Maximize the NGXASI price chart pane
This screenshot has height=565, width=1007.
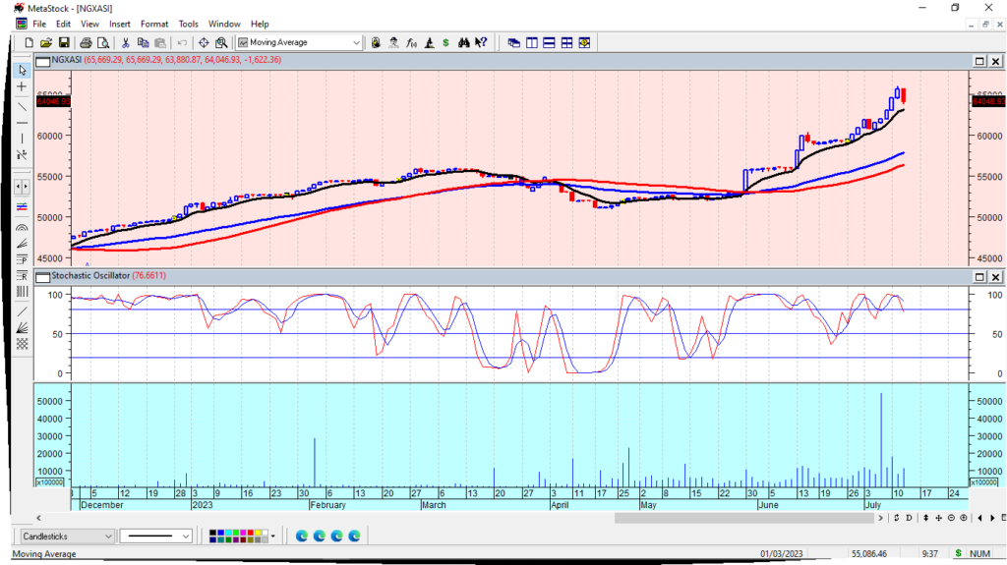(x=978, y=60)
